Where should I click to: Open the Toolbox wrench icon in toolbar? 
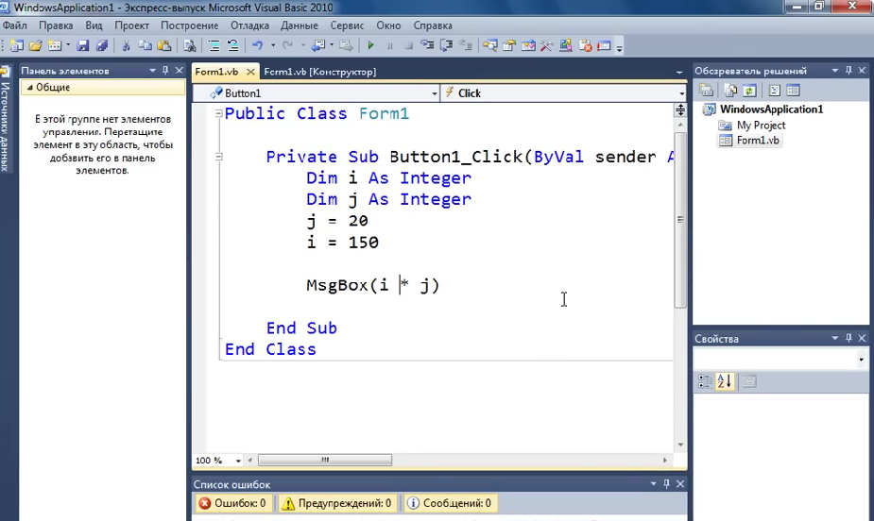pyautogui.click(x=547, y=45)
